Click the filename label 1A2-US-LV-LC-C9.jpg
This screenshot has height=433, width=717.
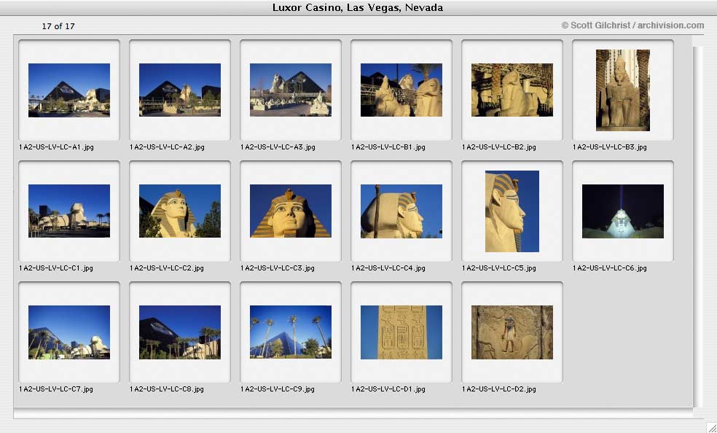tap(277, 389)
